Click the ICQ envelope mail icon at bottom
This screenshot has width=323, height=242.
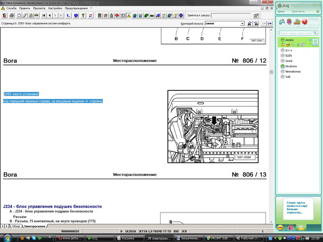pyautogui.click(x=301, y=227)
